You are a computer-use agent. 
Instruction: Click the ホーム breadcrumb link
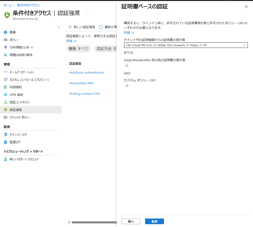(x=8, y=5)
